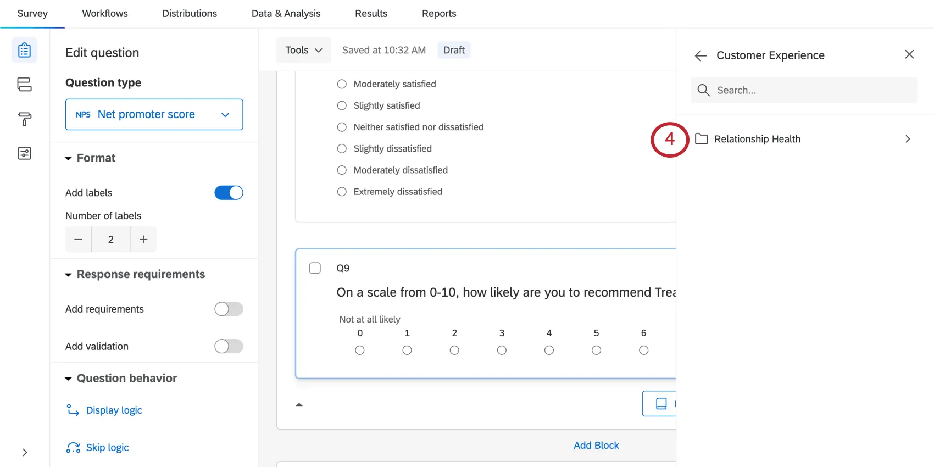Select the Q9 question checkbox

pos(315,268)
